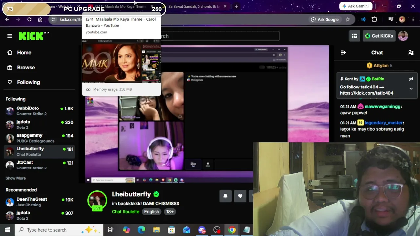The image size is (420, 236).
Task: Click the MMK YouTube tab preview thumbnail
Action: coord(121,61)
